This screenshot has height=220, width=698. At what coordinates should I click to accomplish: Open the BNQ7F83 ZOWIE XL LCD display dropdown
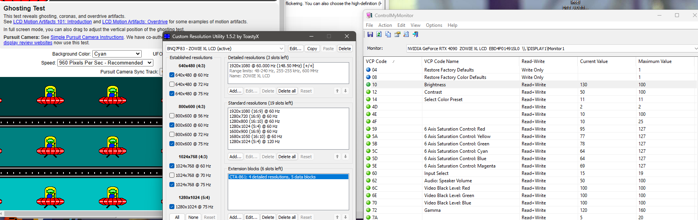[225, 49]
